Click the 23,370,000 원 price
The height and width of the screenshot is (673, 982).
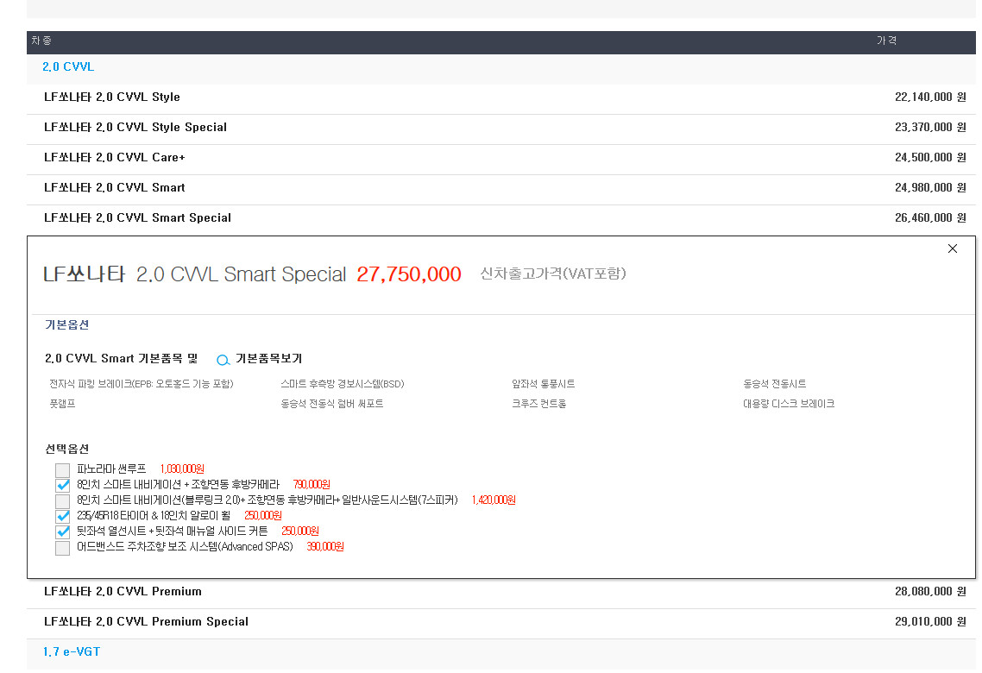[x=930, y=127]
